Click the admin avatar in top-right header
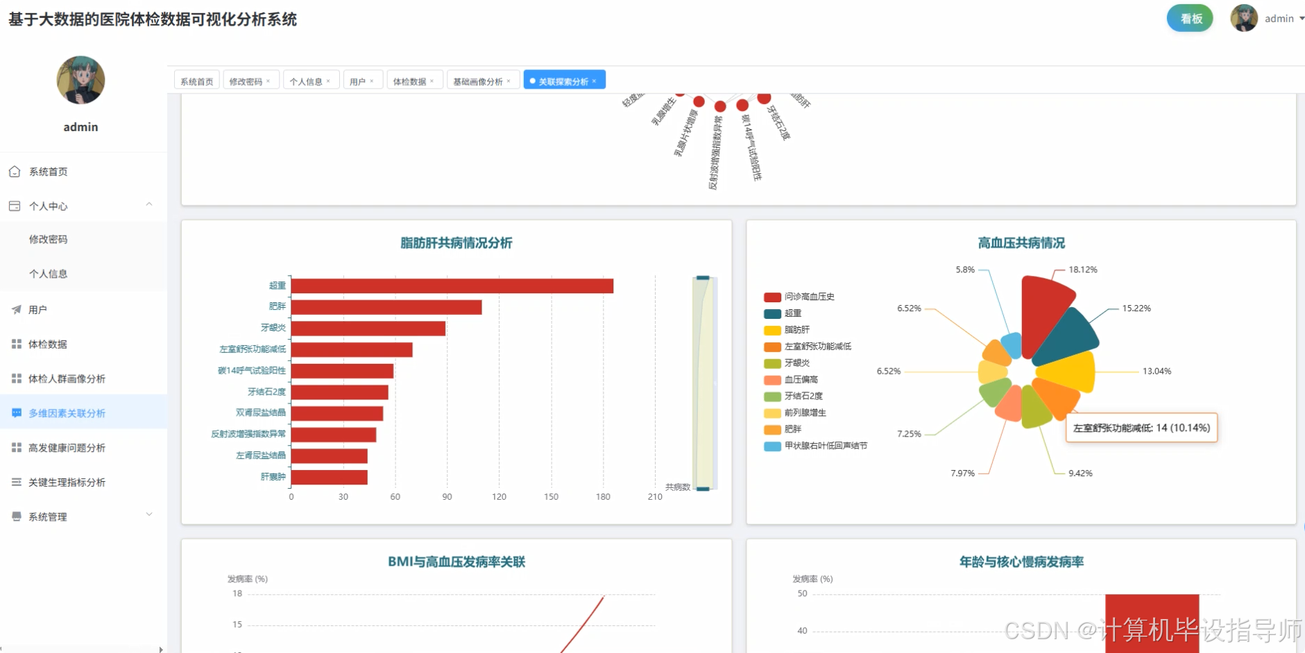Image resolution: width=1305 pixels, height=653 pixels. 1244,18
